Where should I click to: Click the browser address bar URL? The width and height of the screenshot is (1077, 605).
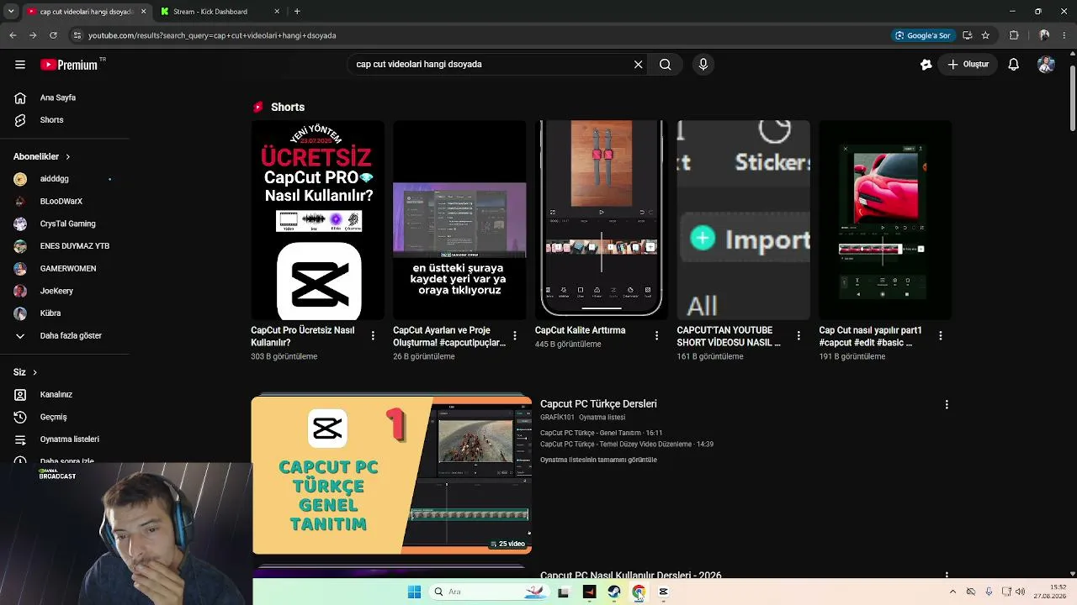pos(212,35)
